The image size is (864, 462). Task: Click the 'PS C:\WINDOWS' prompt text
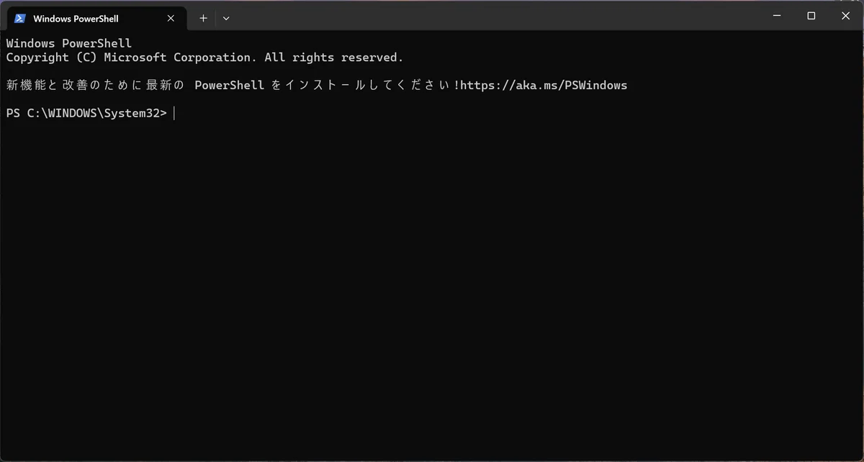[52, 113]
